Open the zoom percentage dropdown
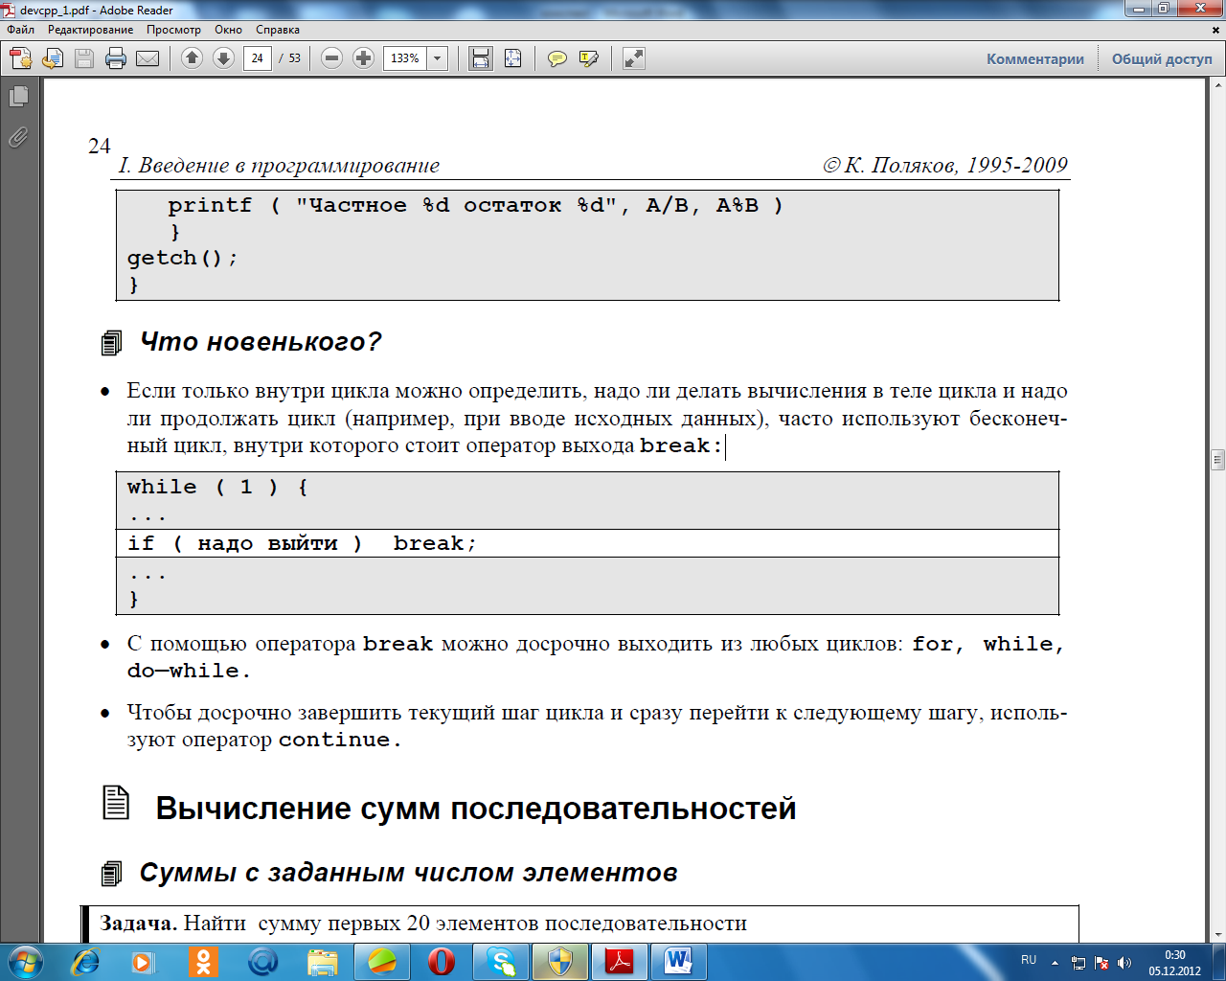This screenshot has width=1226, height=981. point(438,58)
